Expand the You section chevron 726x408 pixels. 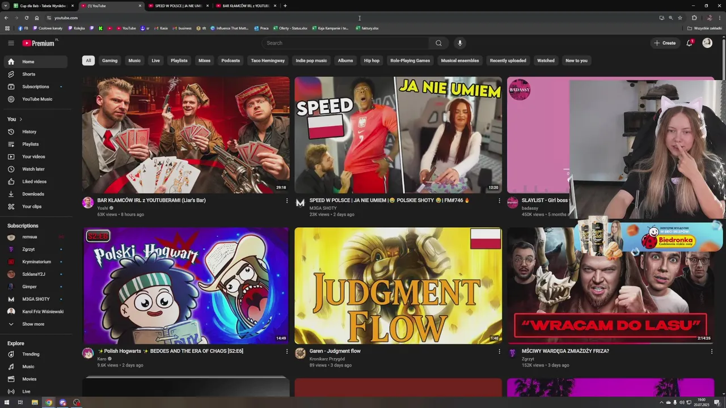21,120
